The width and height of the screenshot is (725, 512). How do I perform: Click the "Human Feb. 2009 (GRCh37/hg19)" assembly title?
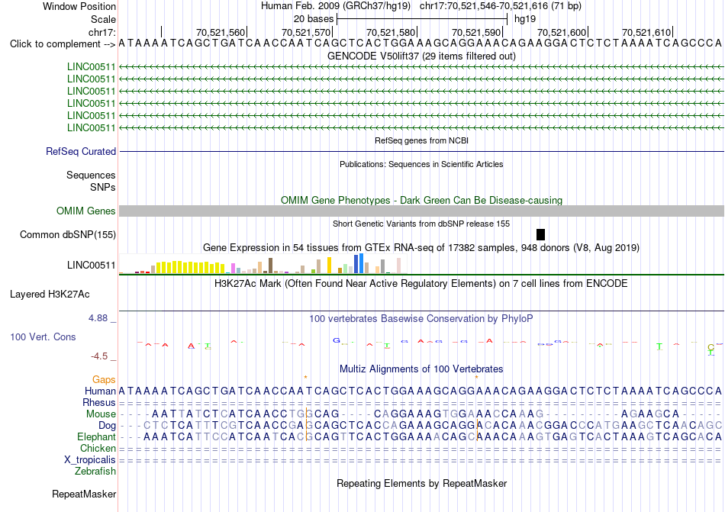[x=336, y=6]
